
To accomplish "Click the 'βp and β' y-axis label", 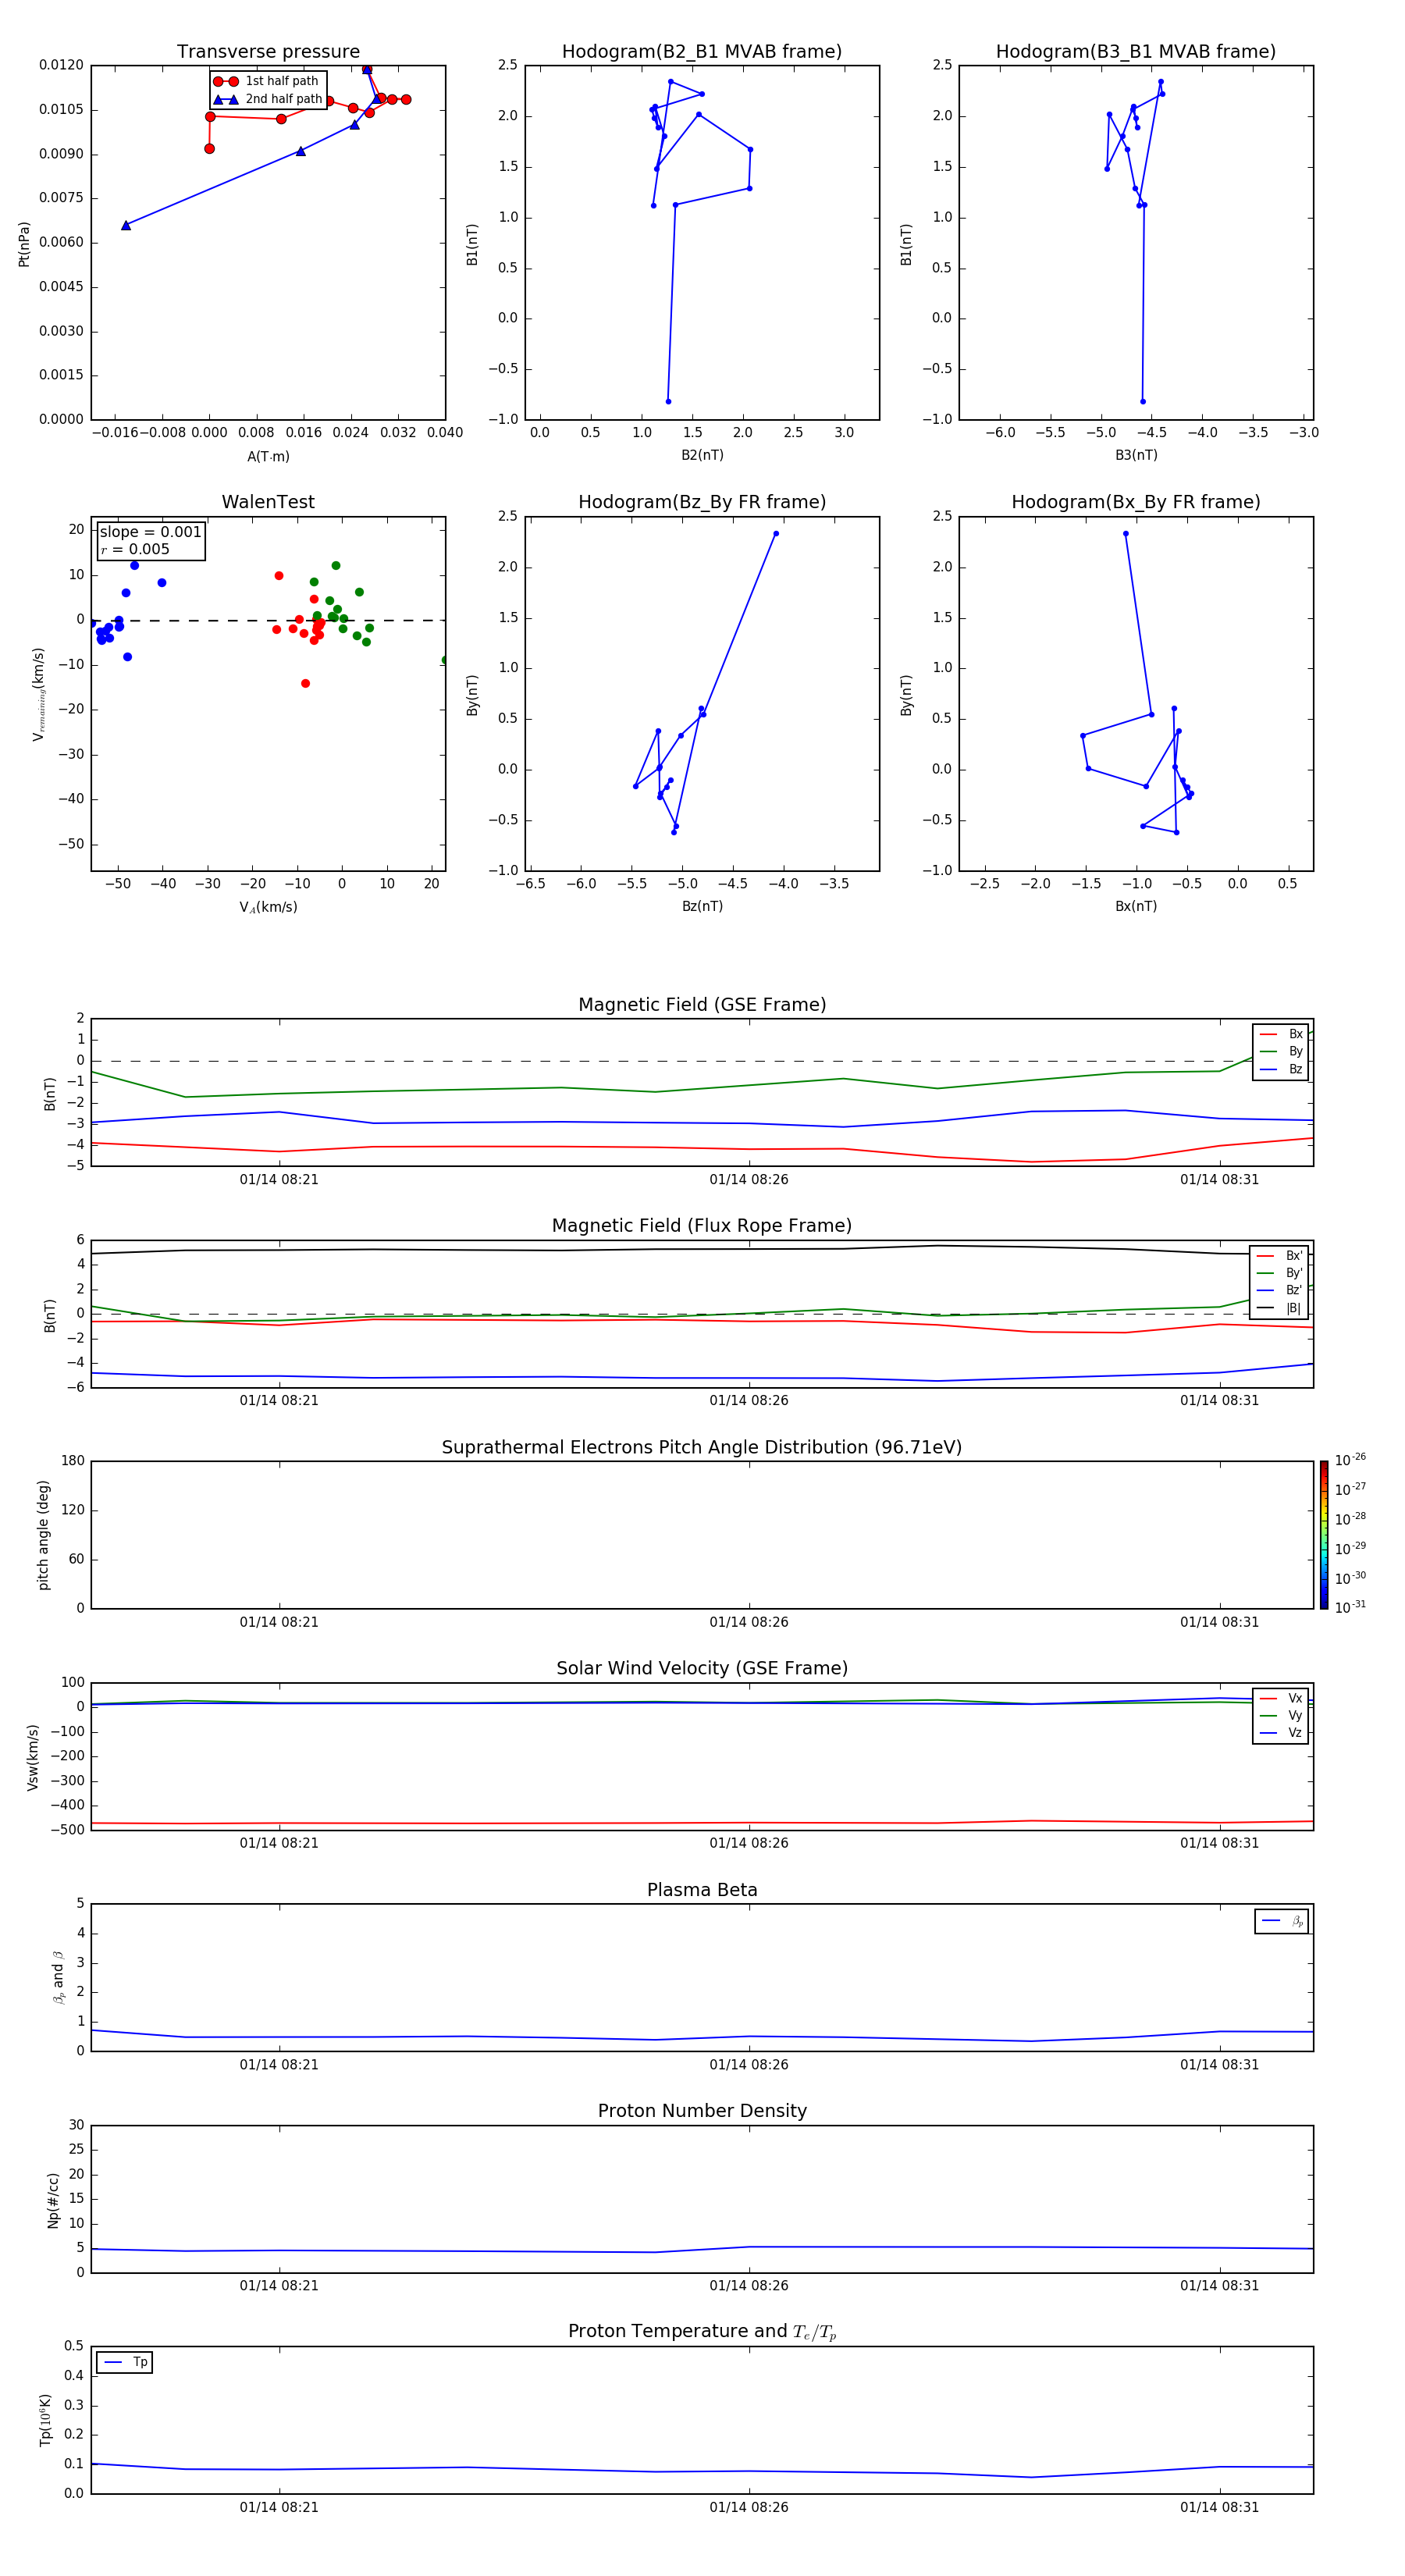I will pyautogui.click(x=58, y=1978).
